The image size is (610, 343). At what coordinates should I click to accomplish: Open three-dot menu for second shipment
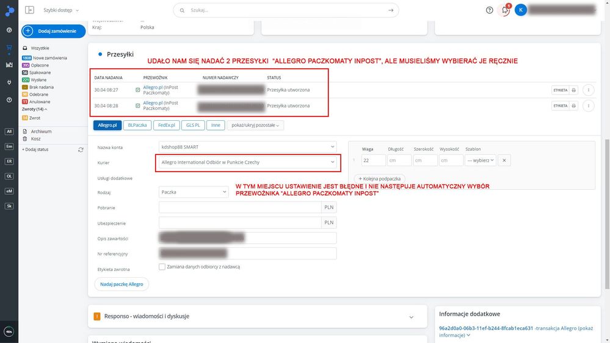589,106
